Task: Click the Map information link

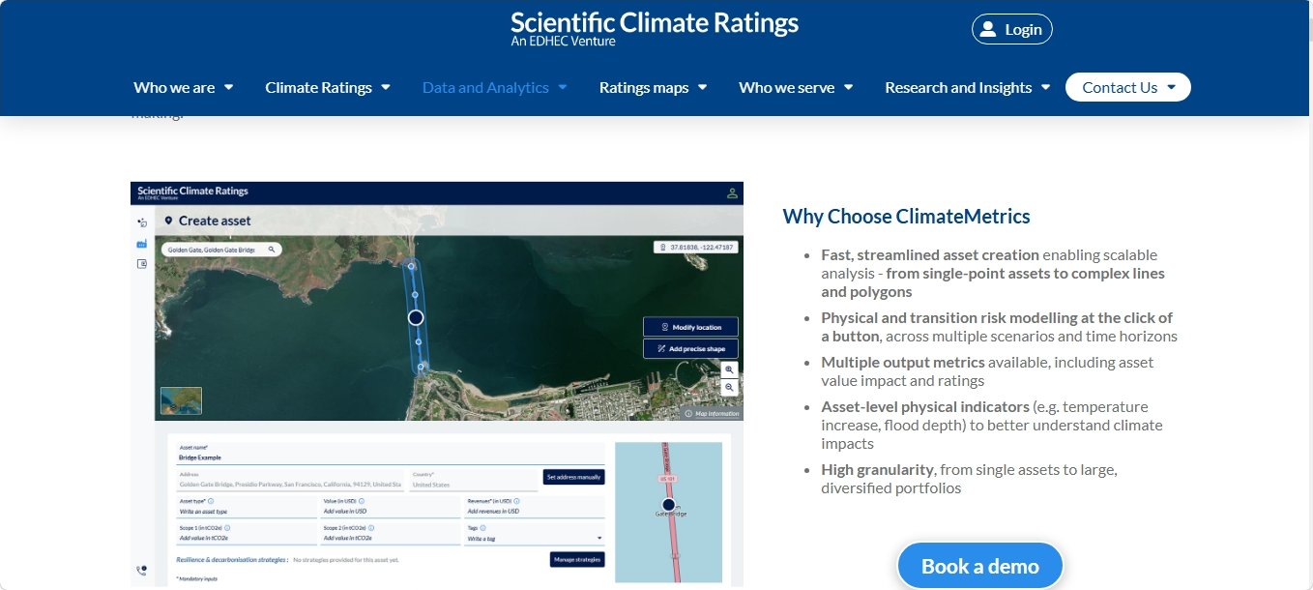Action: (x=717, y=413)
